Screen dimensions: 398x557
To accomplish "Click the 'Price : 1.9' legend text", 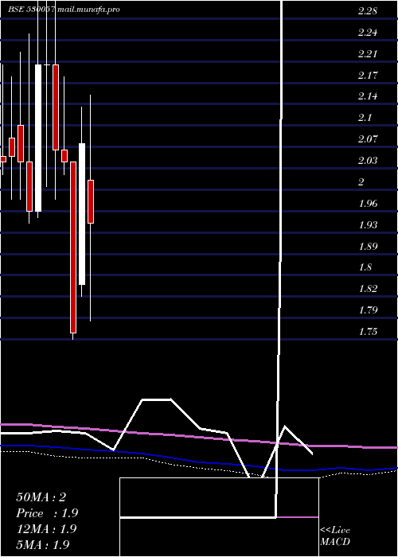I will click(x=47, y=513).
